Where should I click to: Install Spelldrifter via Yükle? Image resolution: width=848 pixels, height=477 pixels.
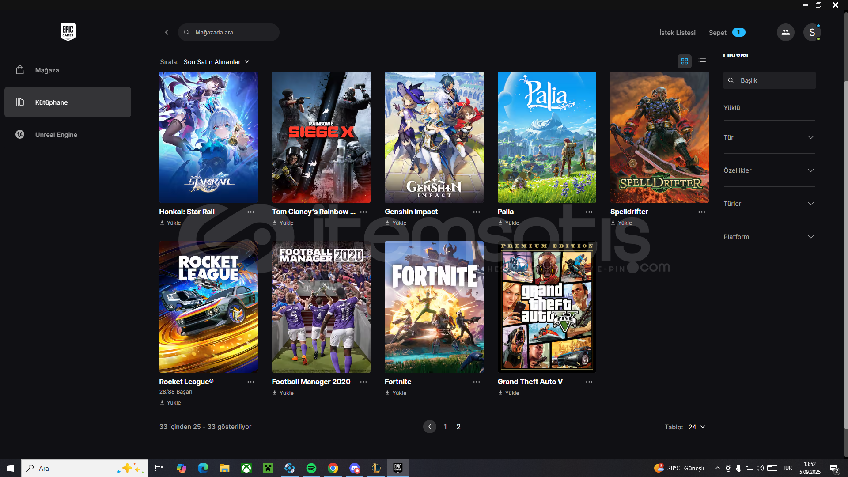pyautogui.click(x=621, y=223)
